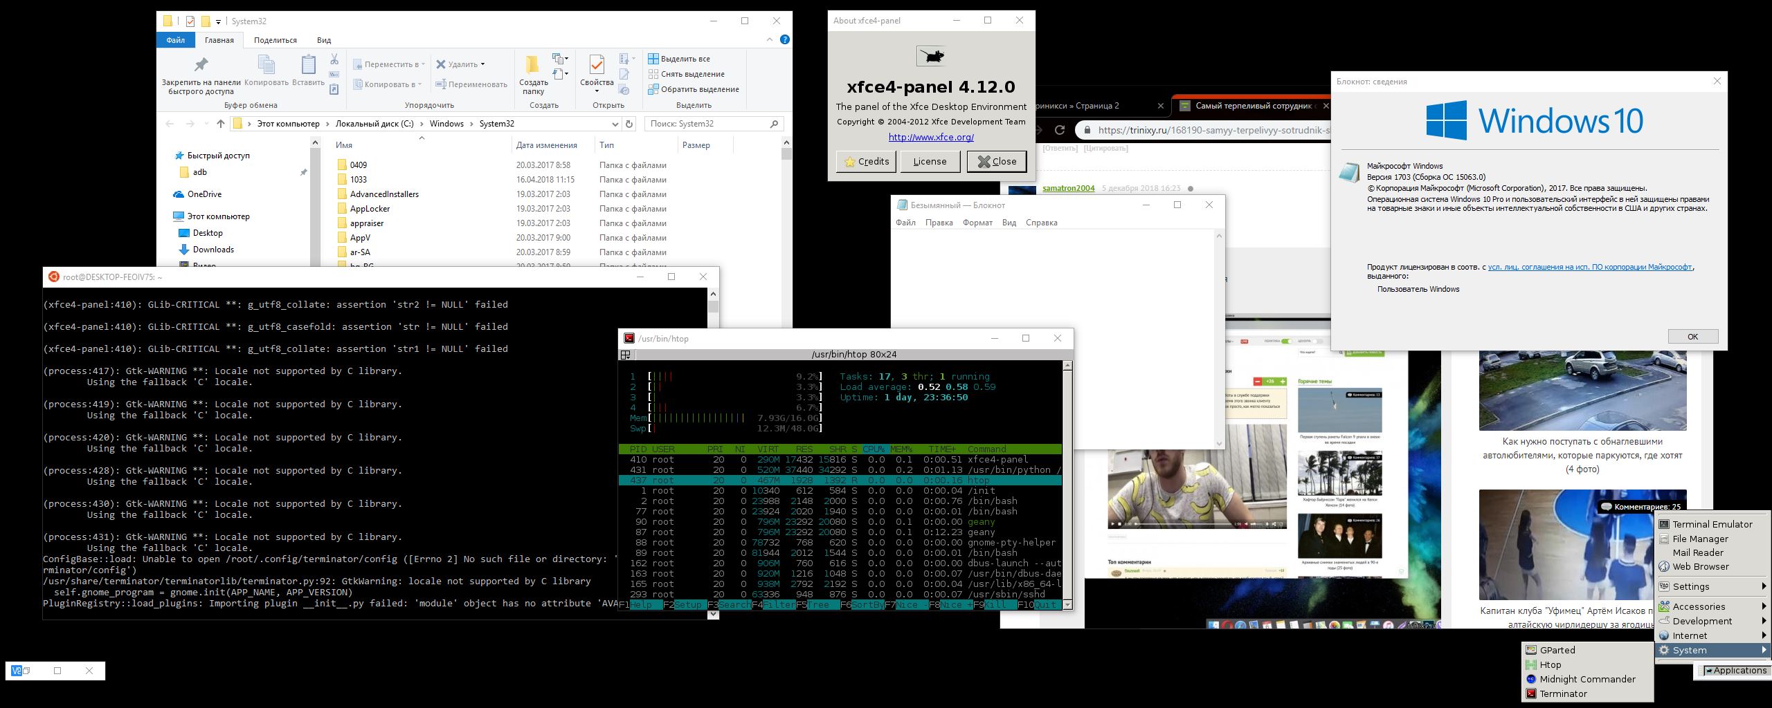The width and height of the screenshot is (1772, 708).
Task: Click OK in the Windows 10 about dialog
Action: coord(1692,337)
